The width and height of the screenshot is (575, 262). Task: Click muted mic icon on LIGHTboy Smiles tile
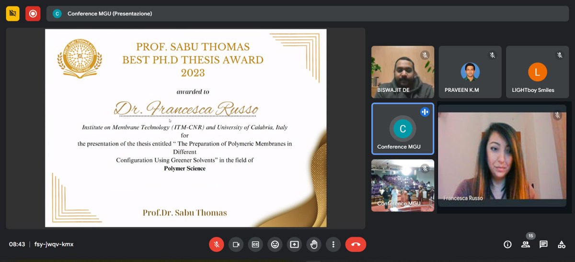click(x=559, y=55)
